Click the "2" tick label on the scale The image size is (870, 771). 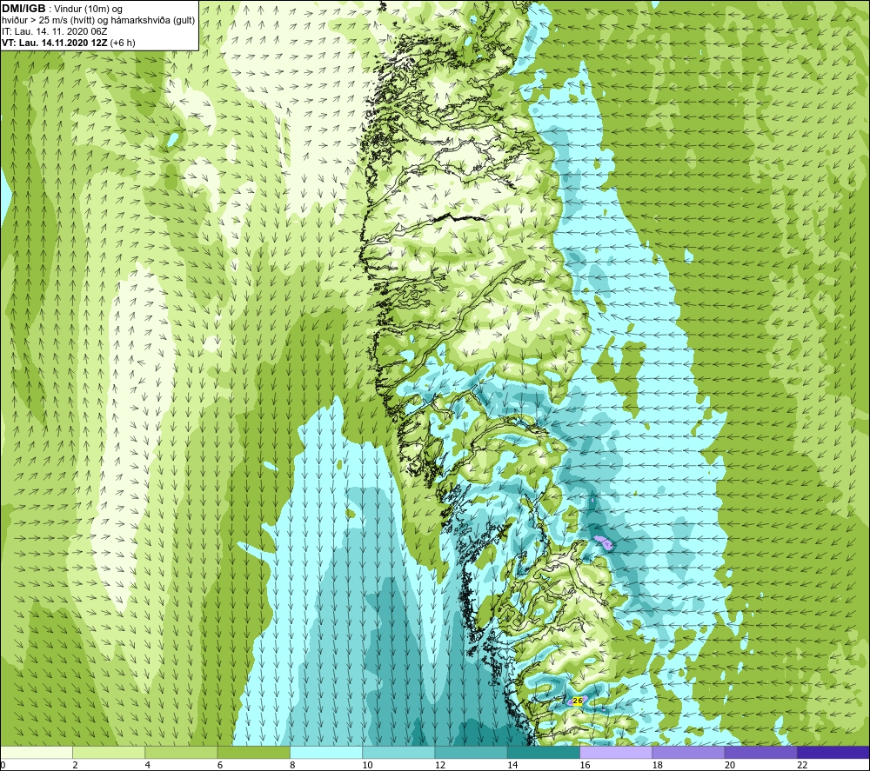click(x=75, y=765)
